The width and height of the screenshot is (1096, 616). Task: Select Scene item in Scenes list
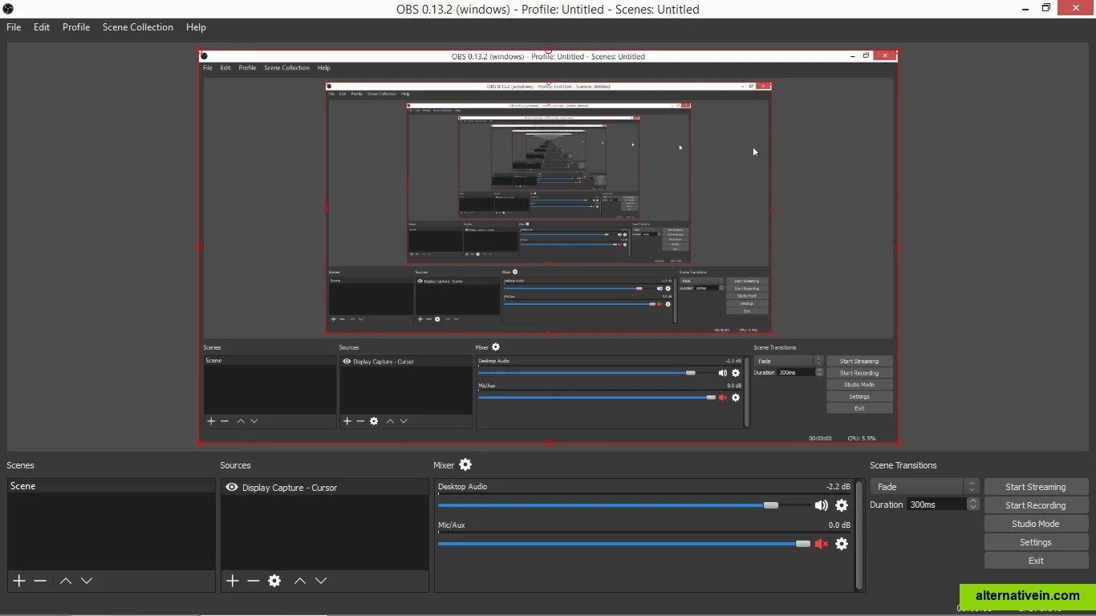point(112,486)
